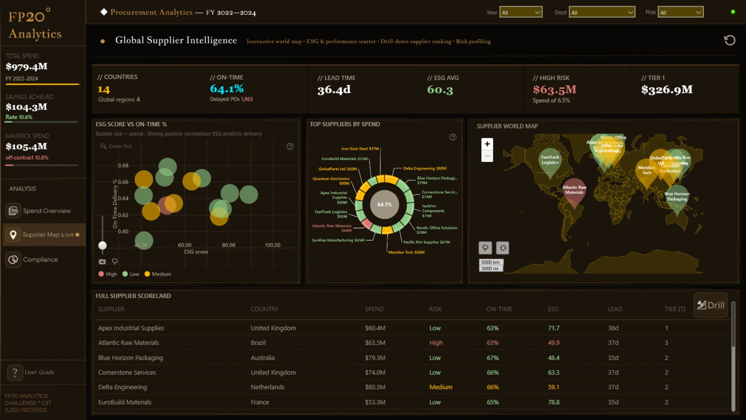Activate lasso selection below the scatter chart
This screenshot has height=420, width=746.
coord(115,262)
